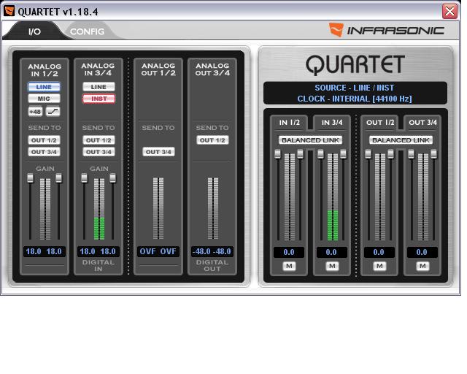Click the 18.0 18.0 value under Analog In 3/4

[x=99, y=251]
